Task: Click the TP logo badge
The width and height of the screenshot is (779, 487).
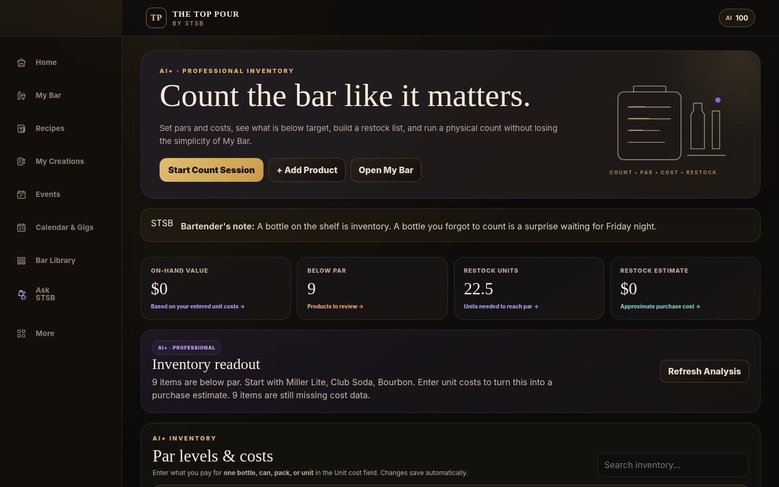Action: [156, 18]
